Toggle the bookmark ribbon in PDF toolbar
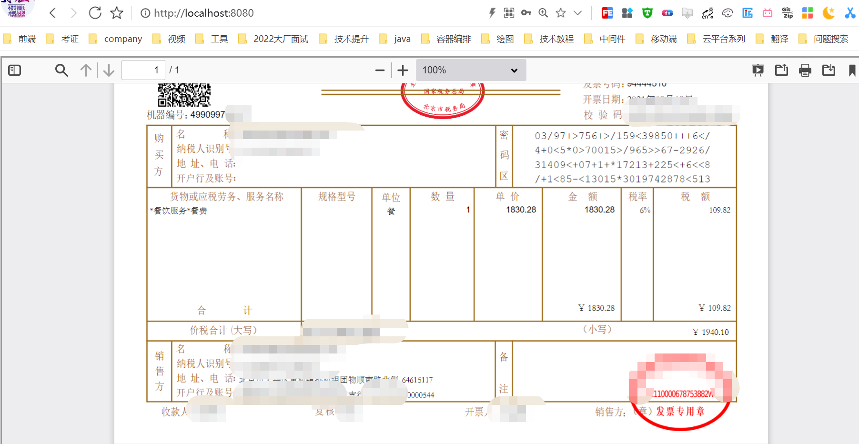 coord(852,71)
